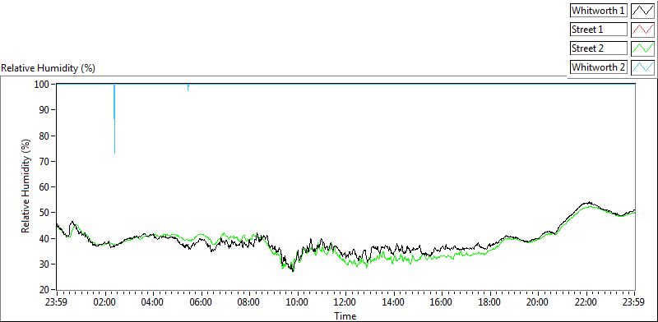Click the small blue dip before 06:00
The width and height of the screenshot is (658, 322).
188,88
